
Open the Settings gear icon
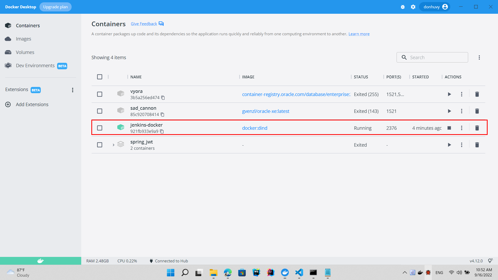(x=413, y=7)
